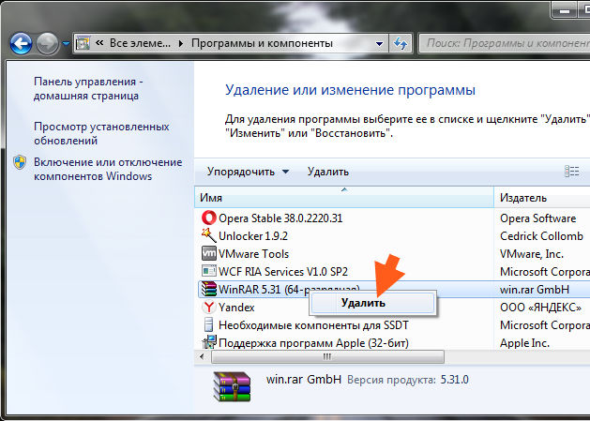590x421 pixels.
Task: Select the Yandex entry
Action: 236,308
